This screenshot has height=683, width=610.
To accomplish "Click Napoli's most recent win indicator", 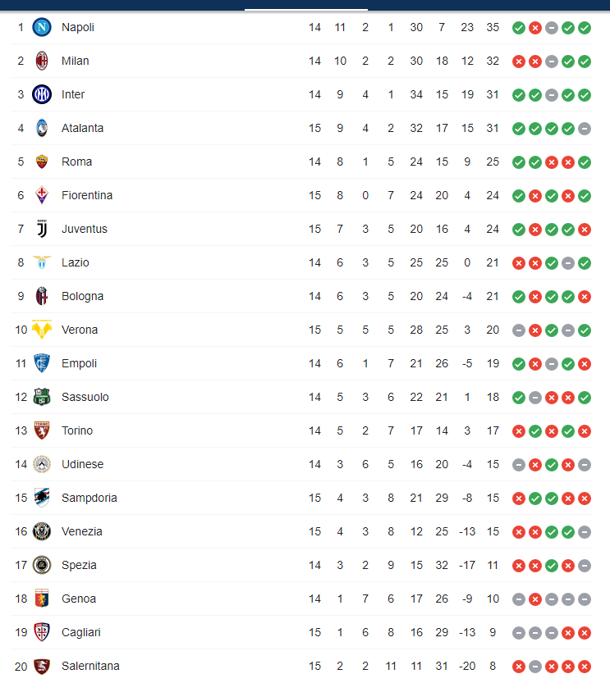I will pyautogui.click(x=585, y=28).
